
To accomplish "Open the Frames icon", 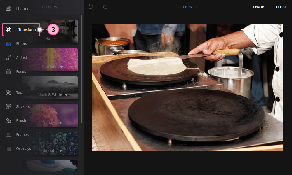I will [x=8, y=134].
